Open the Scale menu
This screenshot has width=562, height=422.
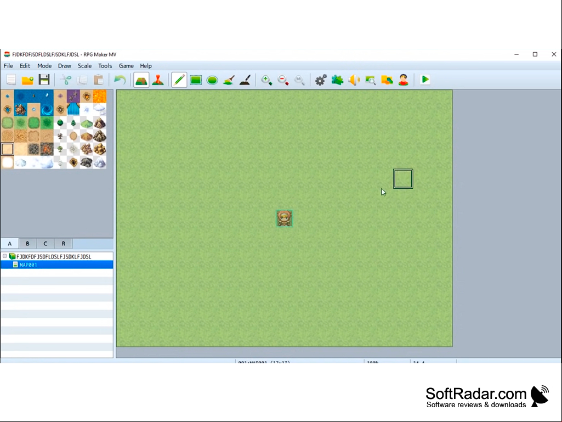pyautogui.click(x=84, y=66)
